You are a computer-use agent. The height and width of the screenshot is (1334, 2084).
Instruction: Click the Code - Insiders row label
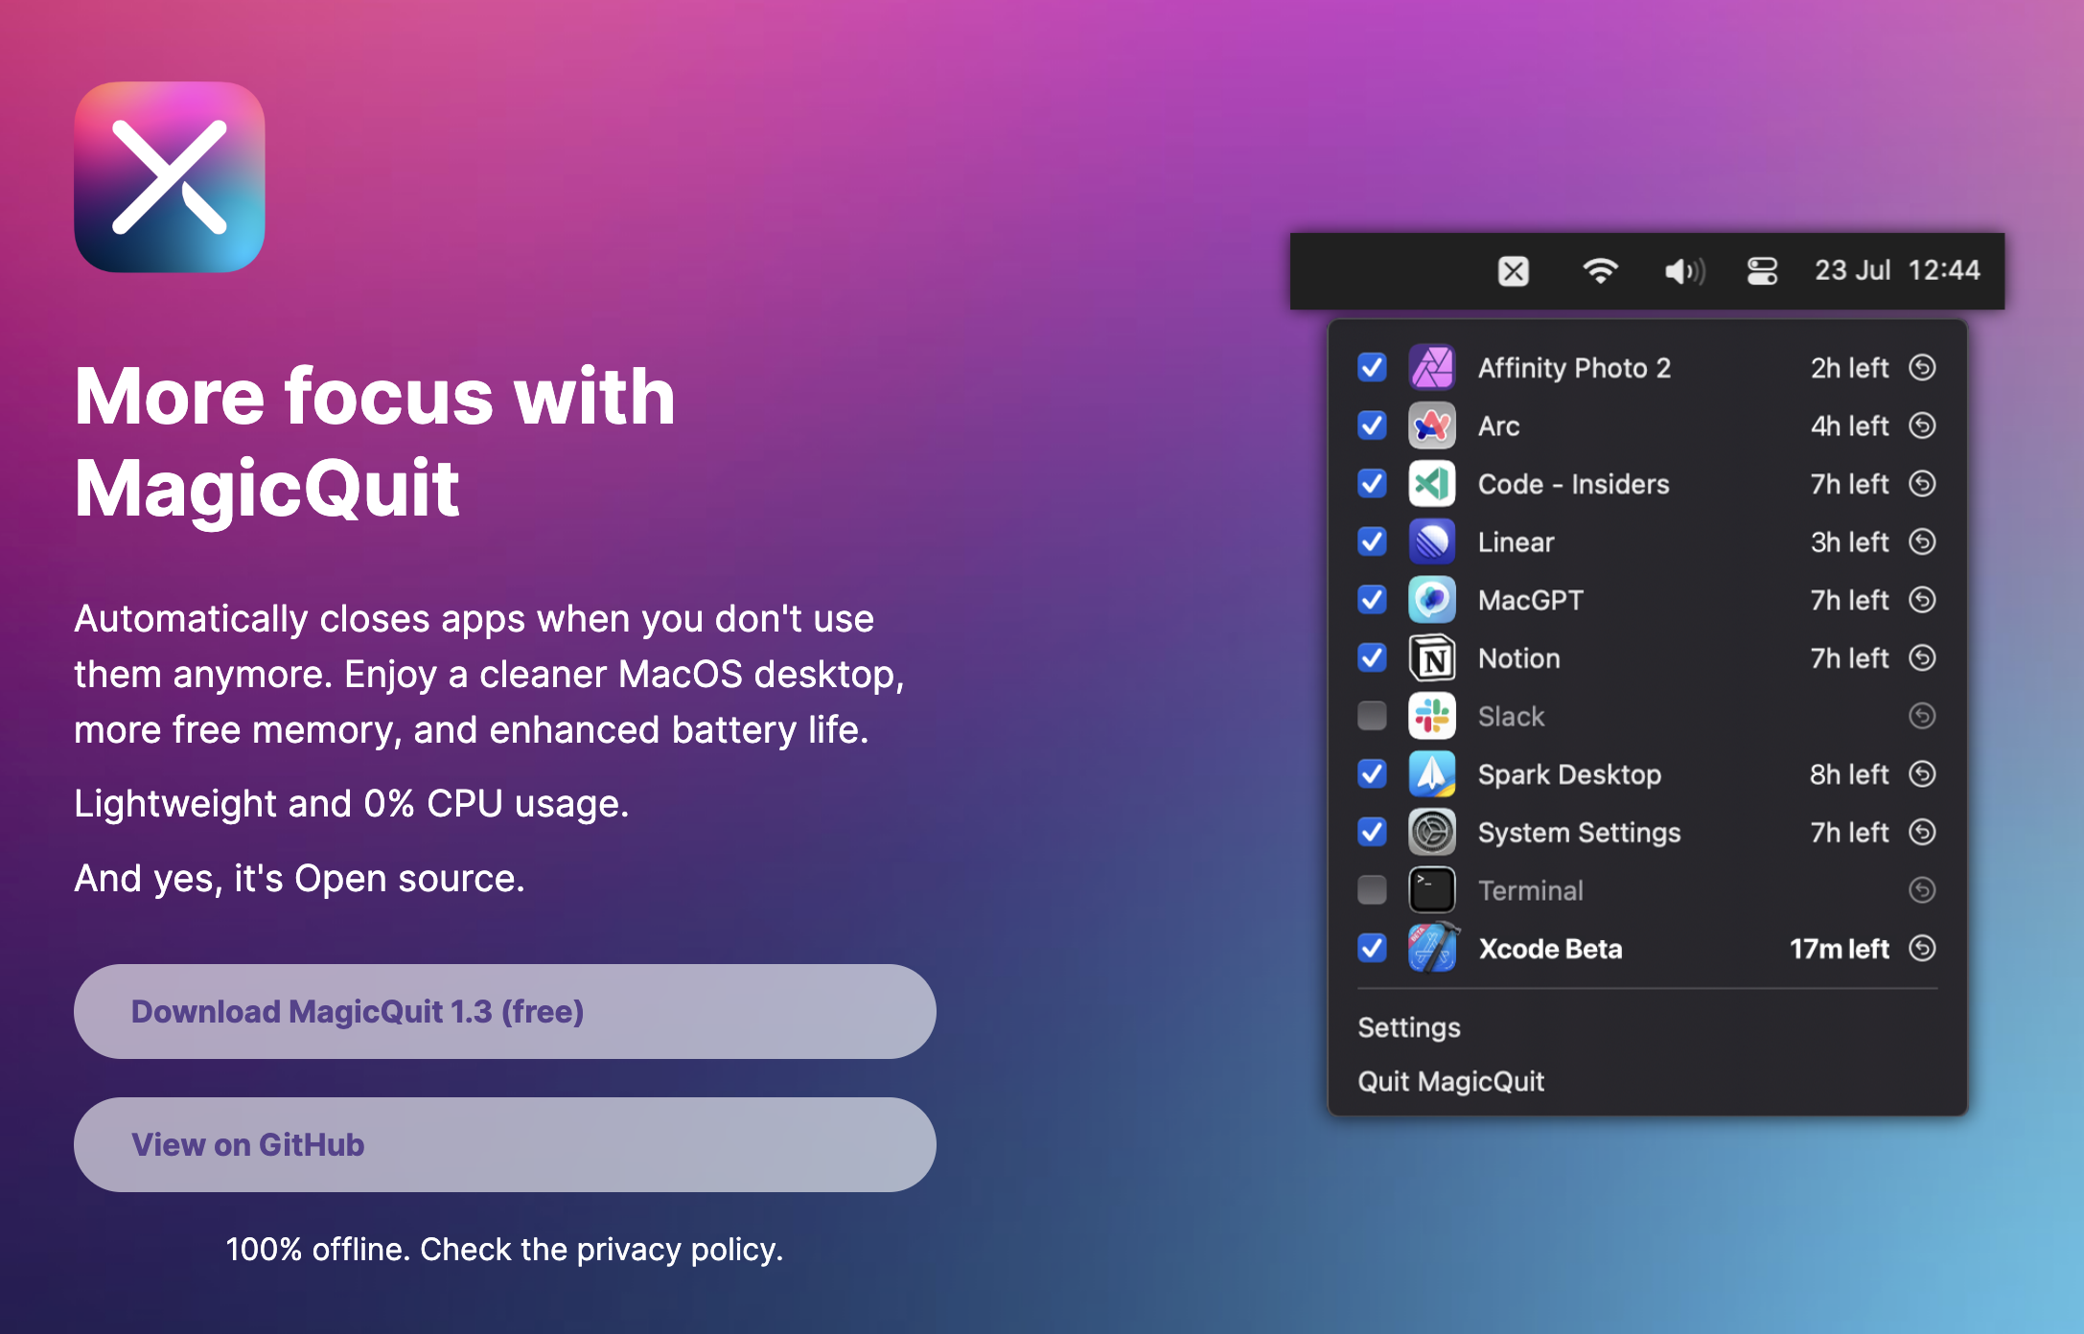(1573, 484)
